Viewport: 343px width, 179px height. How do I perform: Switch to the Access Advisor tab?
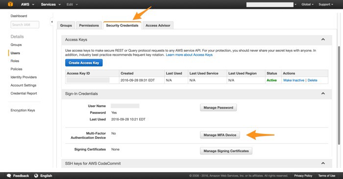158,25
